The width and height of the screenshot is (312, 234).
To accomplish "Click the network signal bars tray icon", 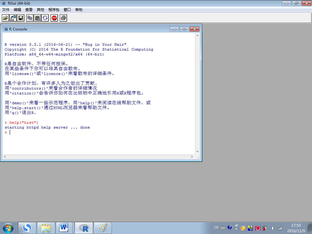I will tap(280, 228).
